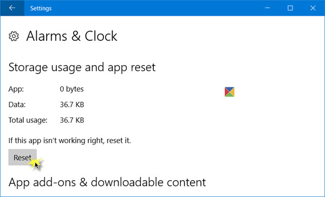
Task: Go back using the arrow icon
Action: [x=12, y=8]
